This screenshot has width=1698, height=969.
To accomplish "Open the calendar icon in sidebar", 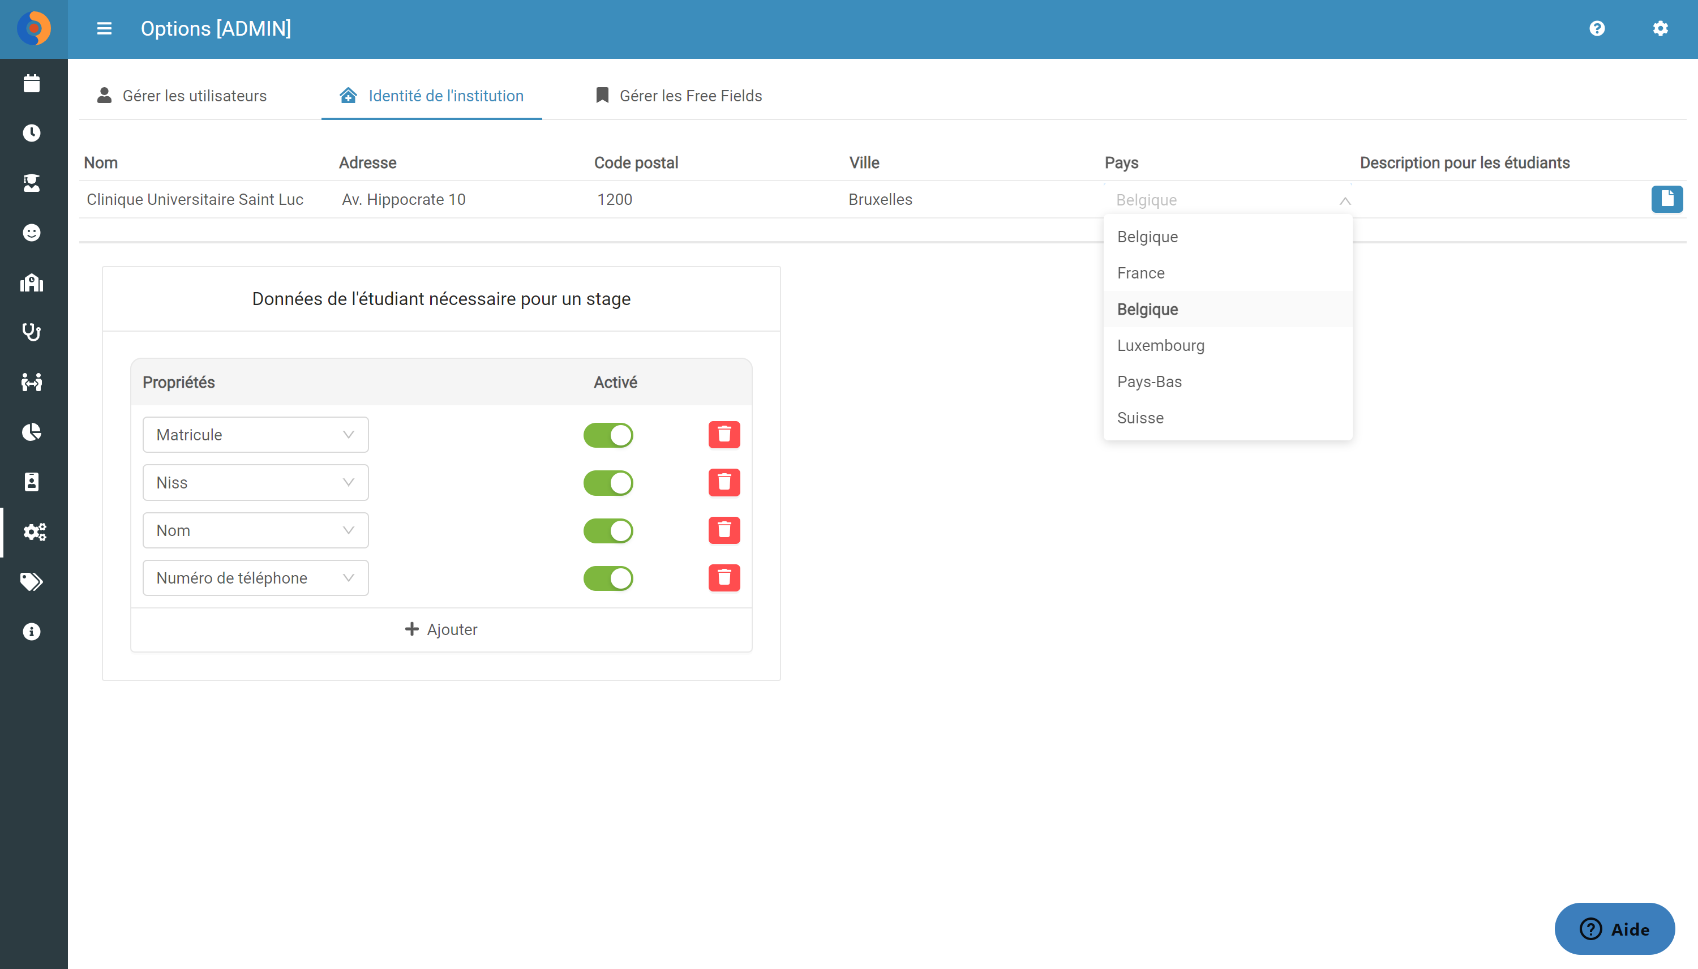I will 31,83.
